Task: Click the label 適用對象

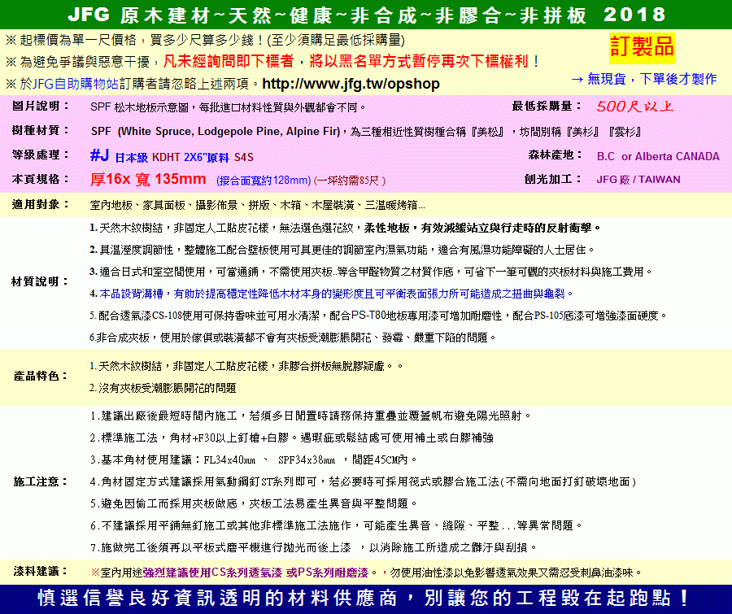Action: [40, 204]
